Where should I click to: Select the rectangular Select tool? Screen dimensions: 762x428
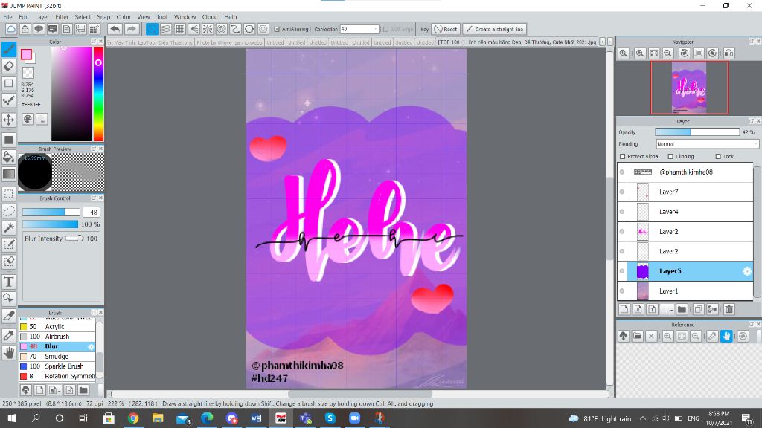click(9, 194)
